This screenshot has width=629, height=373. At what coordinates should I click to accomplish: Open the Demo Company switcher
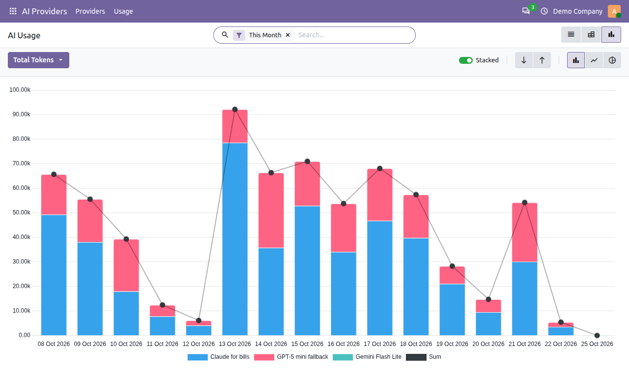coord(577,11)
